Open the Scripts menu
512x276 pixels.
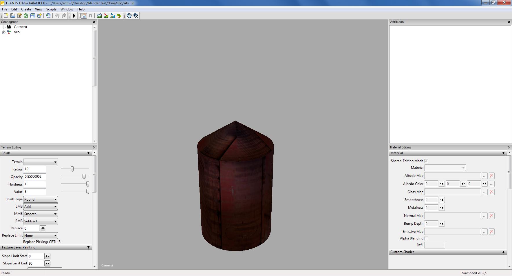click(x=51, y=9)
